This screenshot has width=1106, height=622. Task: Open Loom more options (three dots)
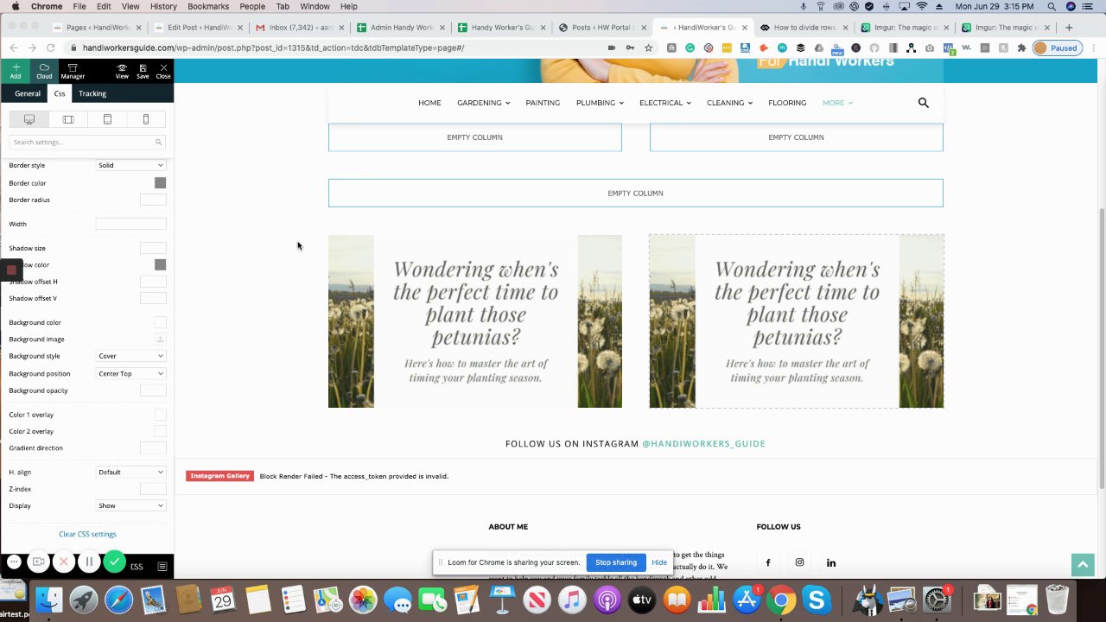pos(14,562)
